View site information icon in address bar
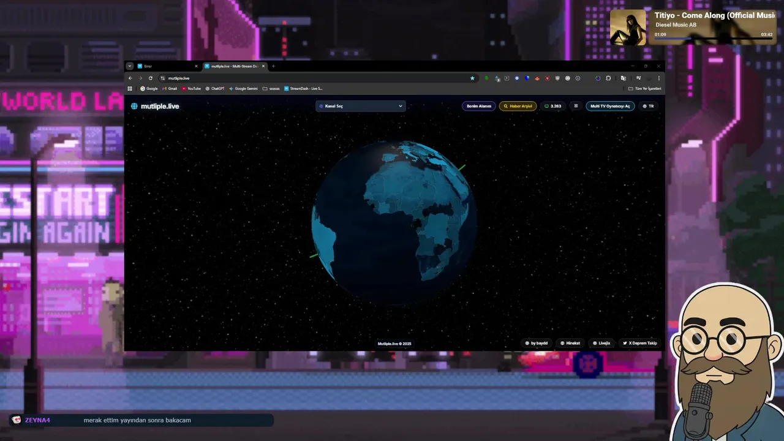This screenshot has height=441, width=784. coord(162,78)
